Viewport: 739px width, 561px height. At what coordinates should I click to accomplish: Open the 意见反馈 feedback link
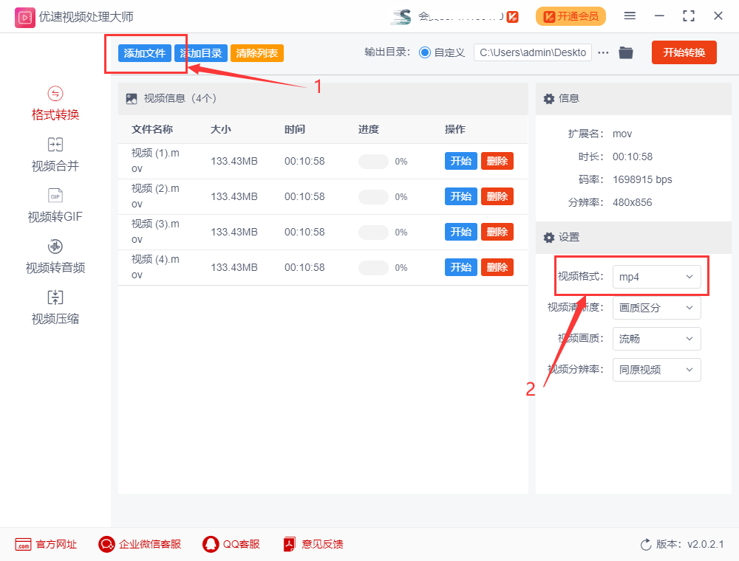313,545
